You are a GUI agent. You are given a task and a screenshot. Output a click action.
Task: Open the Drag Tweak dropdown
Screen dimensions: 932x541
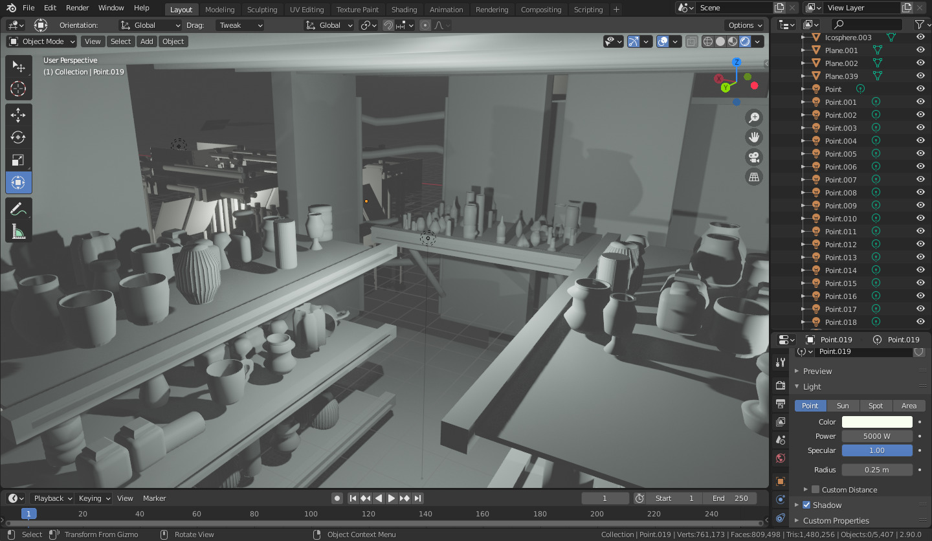click(240, 25)
